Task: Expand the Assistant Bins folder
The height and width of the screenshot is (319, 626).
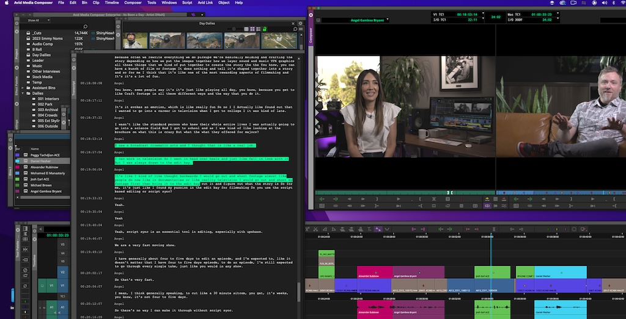Action: coord(23,88)
